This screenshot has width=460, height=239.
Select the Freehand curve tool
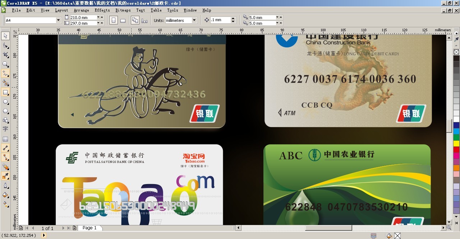point(5,74)
